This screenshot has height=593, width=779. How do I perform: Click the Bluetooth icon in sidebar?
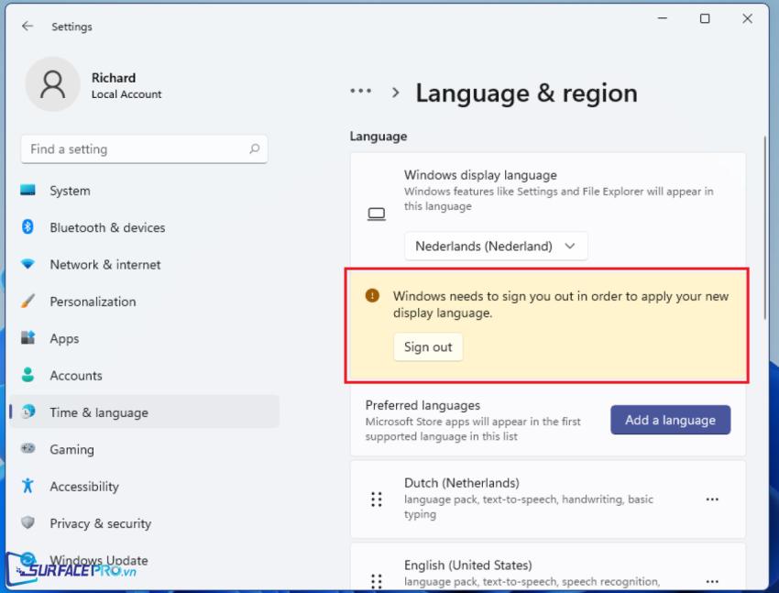pyautogui.click(x=27, y=227)
